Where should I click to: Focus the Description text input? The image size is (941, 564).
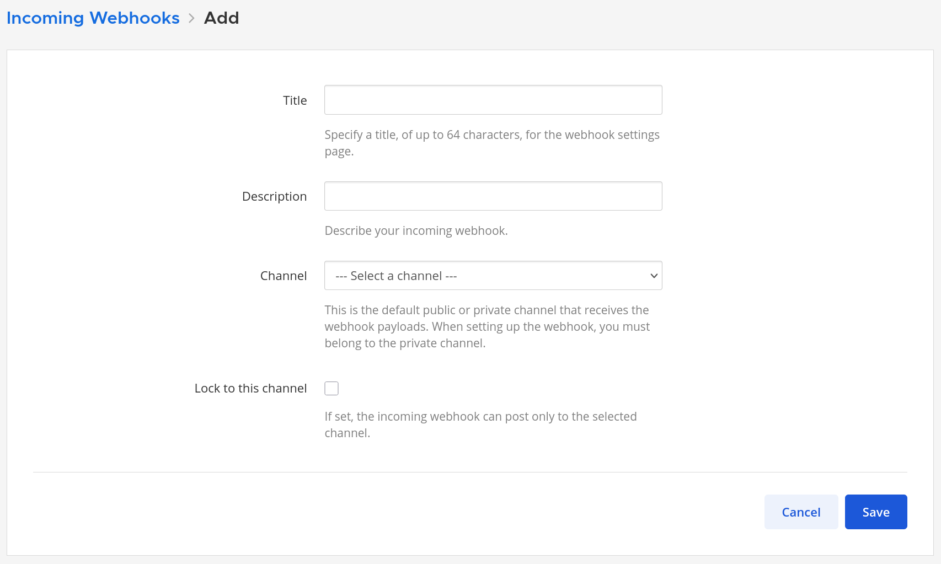click(x=493, y=196)
